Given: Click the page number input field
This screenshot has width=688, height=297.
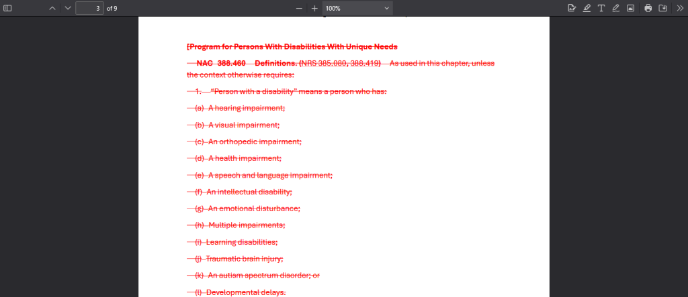Looking at the screenshot, I should click(x=89, y=8).
